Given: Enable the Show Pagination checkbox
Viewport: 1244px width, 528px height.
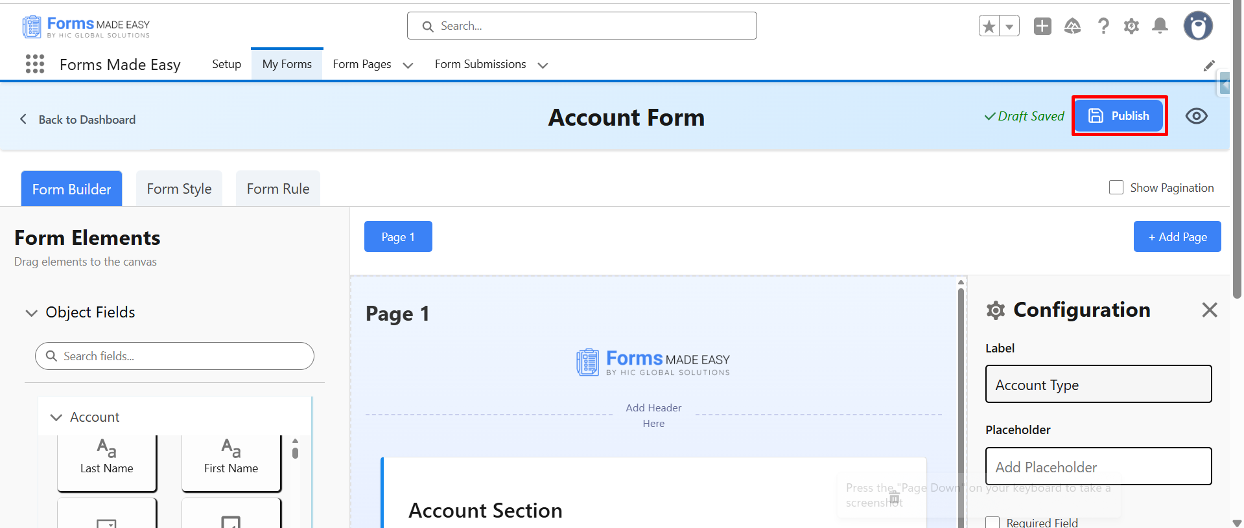Looking at the screenshot, I should tap(1116, 188).
